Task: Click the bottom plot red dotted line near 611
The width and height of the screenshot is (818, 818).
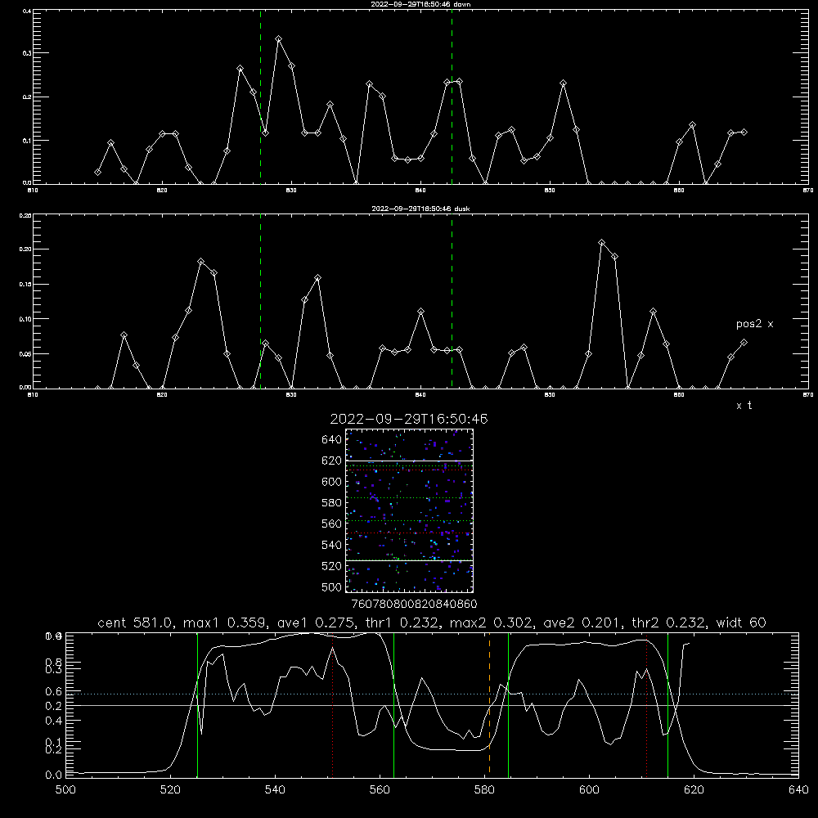Action: (x=646, y=704)
